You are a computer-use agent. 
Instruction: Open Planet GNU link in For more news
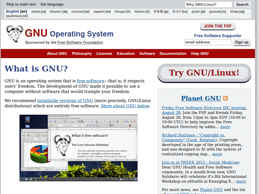coord(211,190)
